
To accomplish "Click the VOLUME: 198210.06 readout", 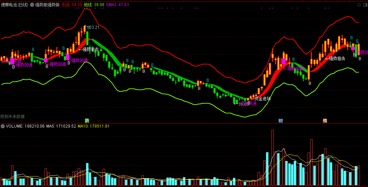I will 25,126.
